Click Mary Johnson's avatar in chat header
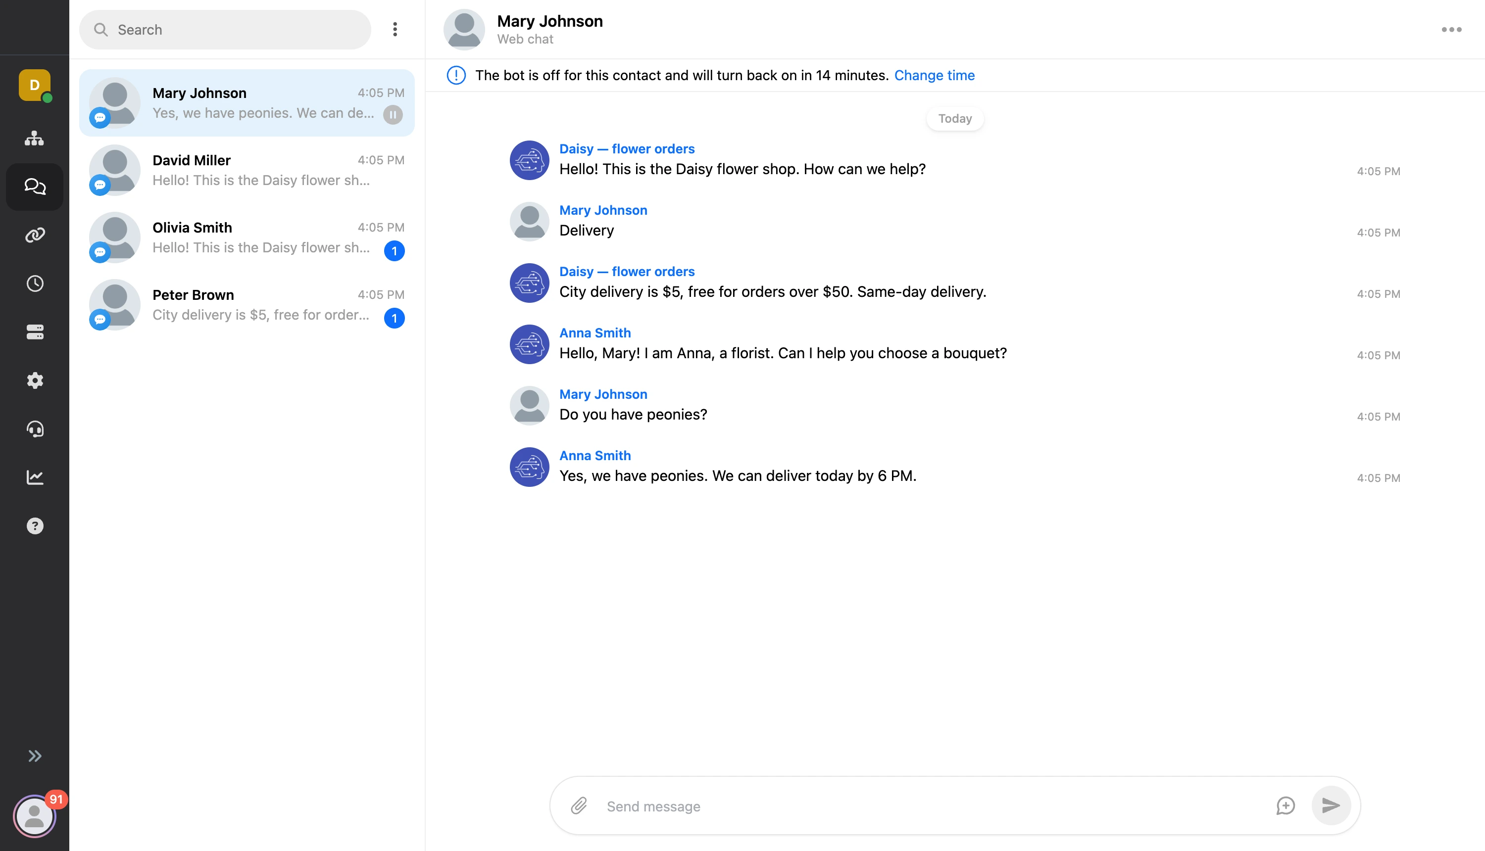This screenshot has width=1485, height=851. 464,30
